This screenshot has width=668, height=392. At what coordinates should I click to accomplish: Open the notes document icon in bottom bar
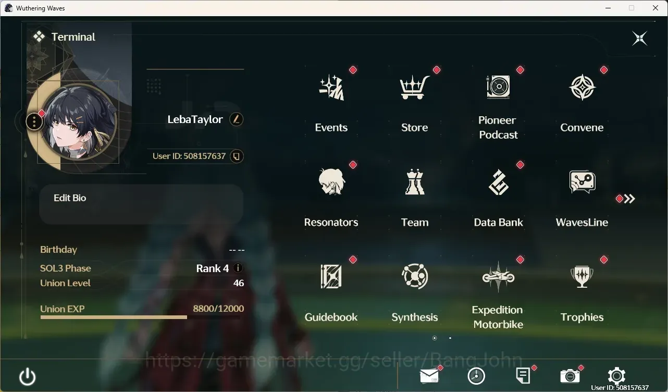point(523,376)
